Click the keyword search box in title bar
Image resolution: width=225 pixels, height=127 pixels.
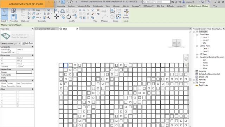tap(156, 2)
